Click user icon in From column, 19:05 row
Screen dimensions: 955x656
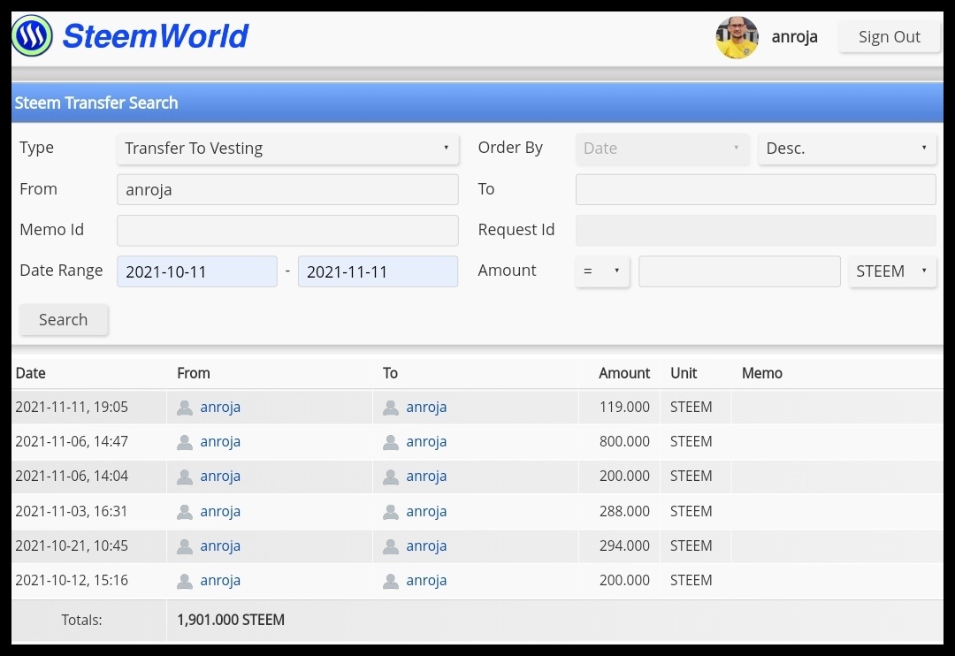[x=185, y=408]
